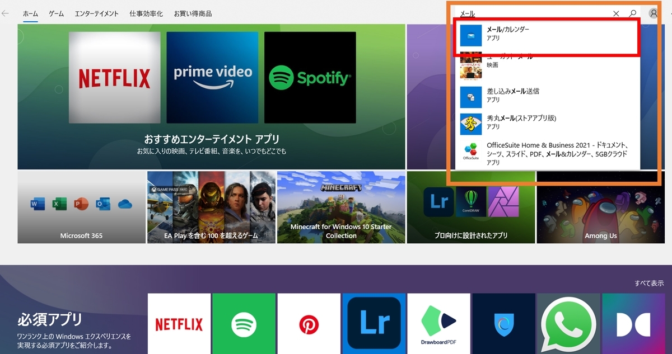Select the 差し込みメール送信 app icon
The image size is (672, 354).
(x=471, y=97)
